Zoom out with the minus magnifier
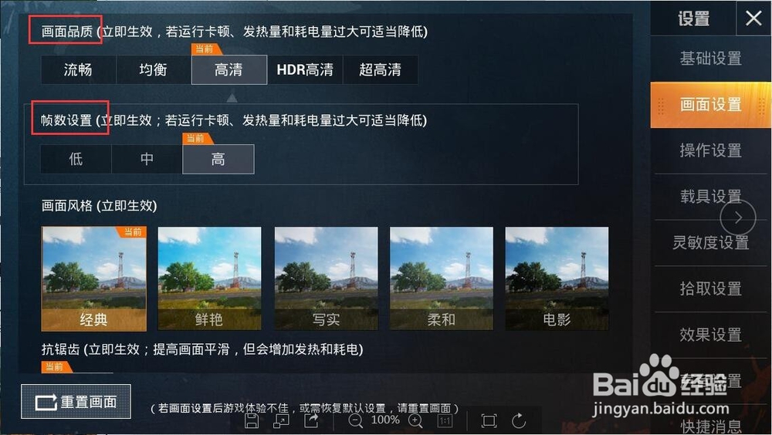 tap(355, 420)
